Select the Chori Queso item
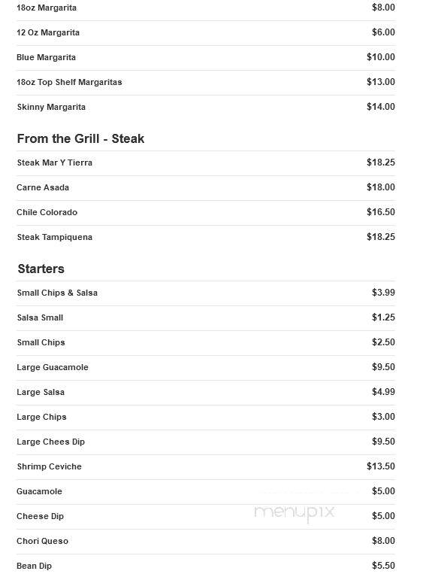 [206, 541]
